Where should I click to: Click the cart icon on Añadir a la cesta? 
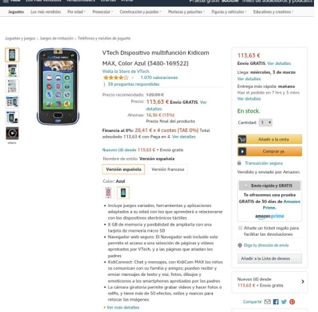tap(242, 139)
